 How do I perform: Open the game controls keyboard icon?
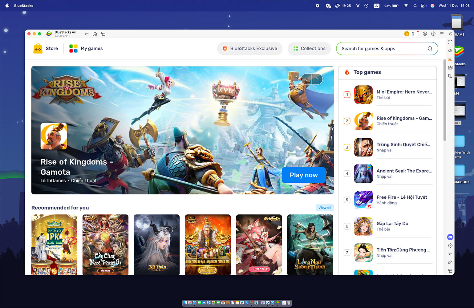coord(450,59)
